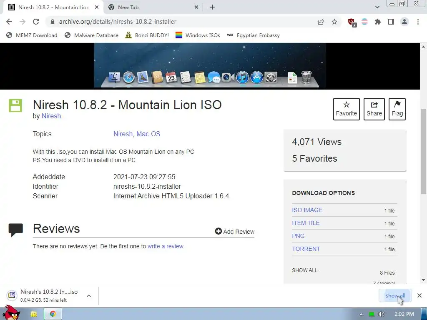Switch to the New Tab tab
The width and height of the screenshot is (427, 320).
pyautogui.click(x=153, y=7)
